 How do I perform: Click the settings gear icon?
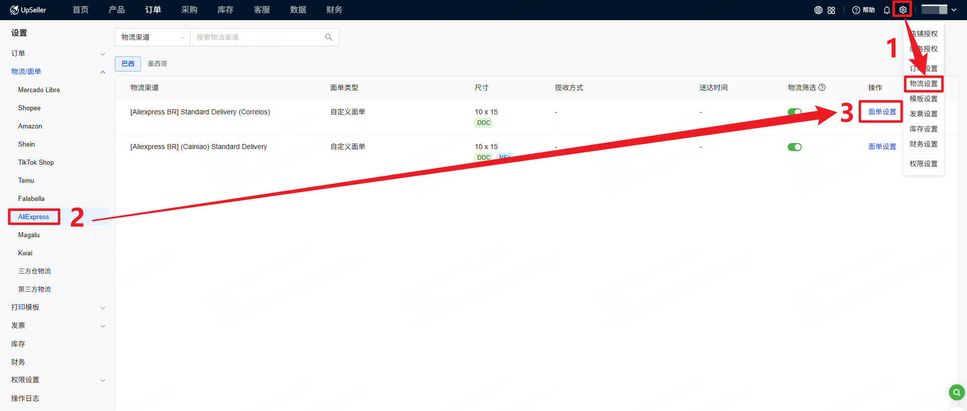pyautogui.click(x=903, y=10)
